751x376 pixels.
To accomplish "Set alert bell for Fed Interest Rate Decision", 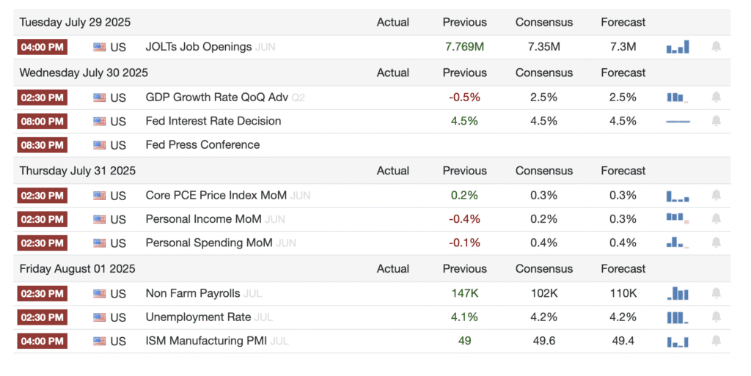I will point(716,121).
